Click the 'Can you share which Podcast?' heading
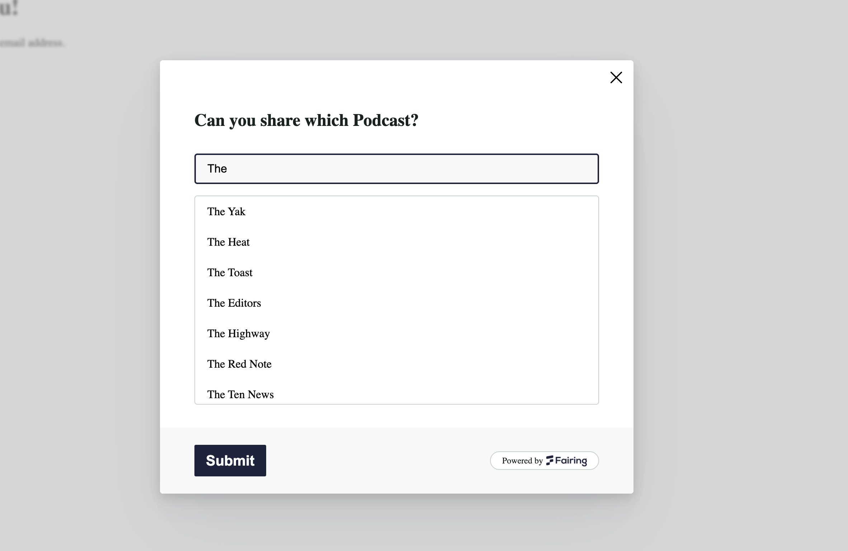This screenshot has width=848, height=551. click(x=306, y=120)
